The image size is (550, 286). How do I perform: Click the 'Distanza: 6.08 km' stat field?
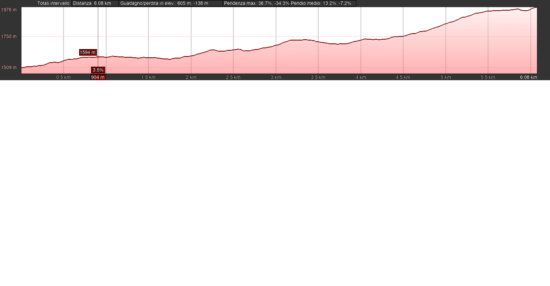(x=95, y=3)
